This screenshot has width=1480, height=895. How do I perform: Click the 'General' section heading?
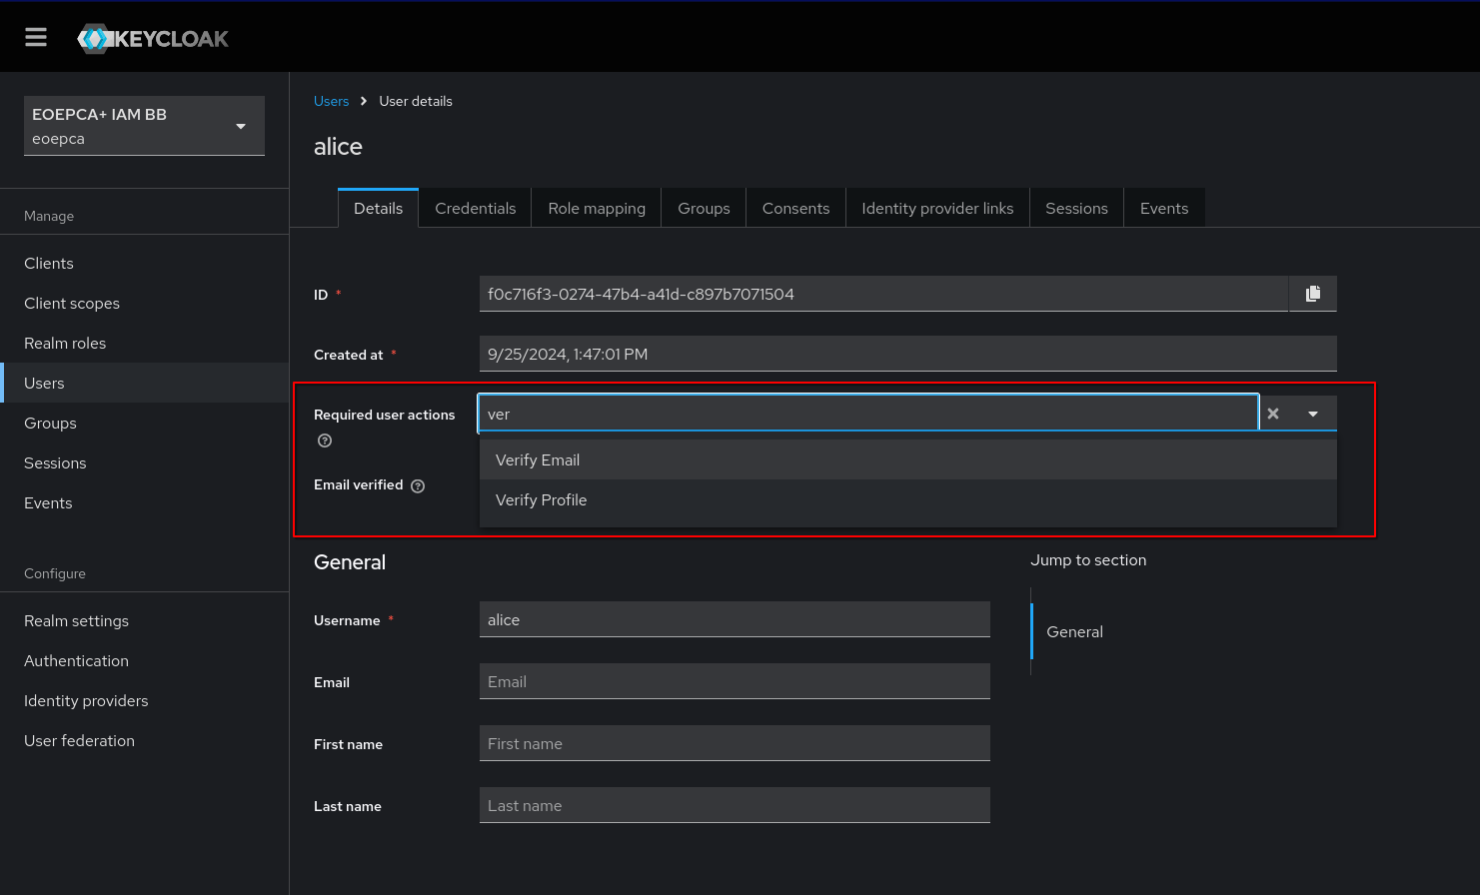pyautogui.click(x=350, y=562)
